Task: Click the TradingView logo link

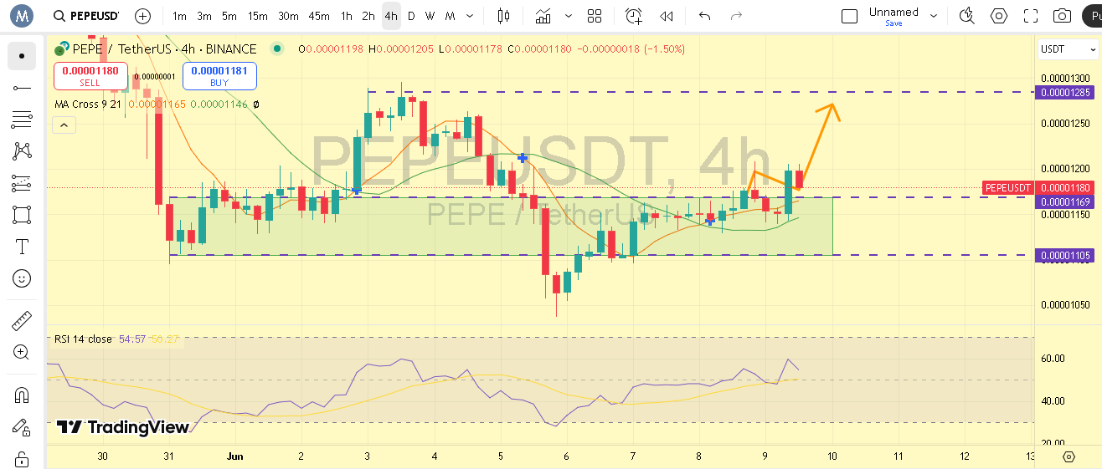Action: point(122,427)
